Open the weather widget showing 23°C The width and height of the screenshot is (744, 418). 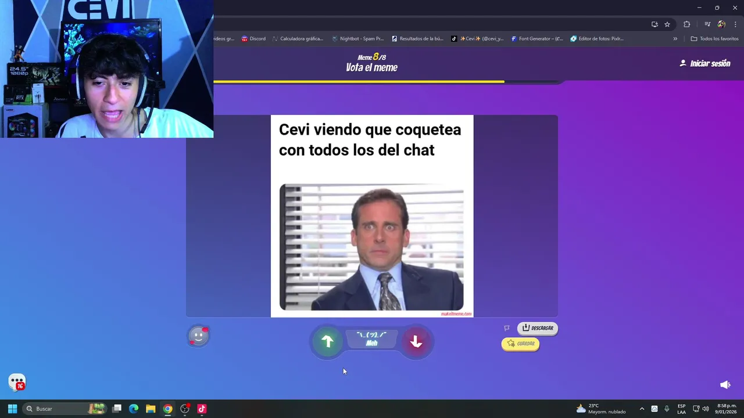coord(601,409)
